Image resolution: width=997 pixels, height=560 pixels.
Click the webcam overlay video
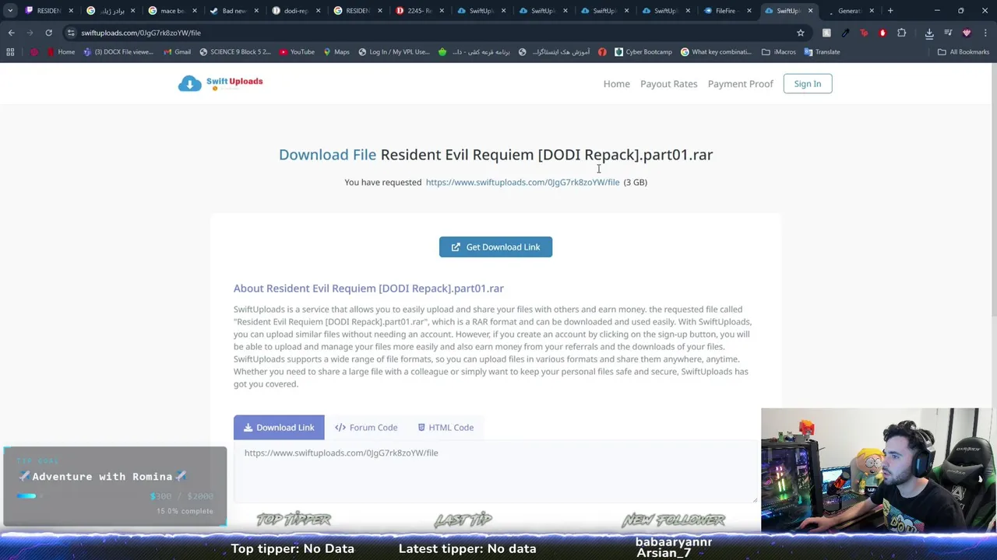[879, 470]
